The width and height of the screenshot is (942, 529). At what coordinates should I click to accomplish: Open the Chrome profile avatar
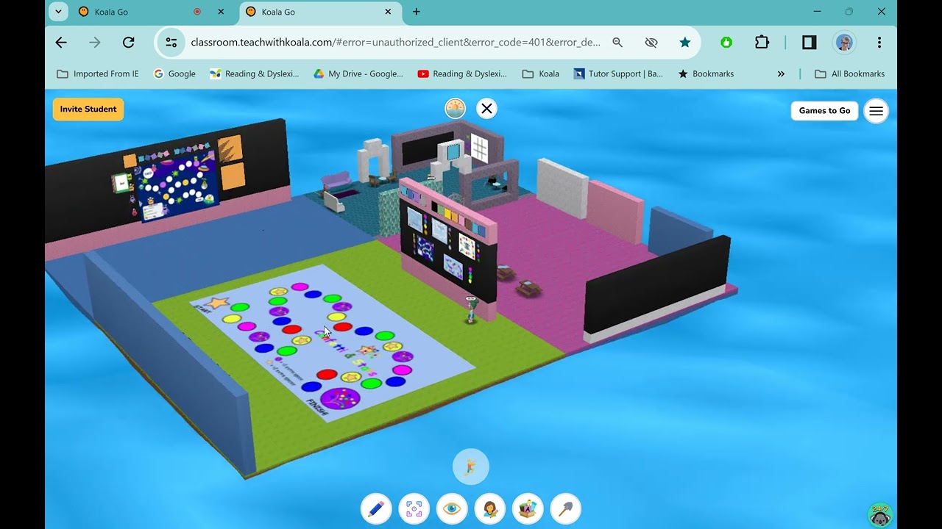[x=844, y=43]
